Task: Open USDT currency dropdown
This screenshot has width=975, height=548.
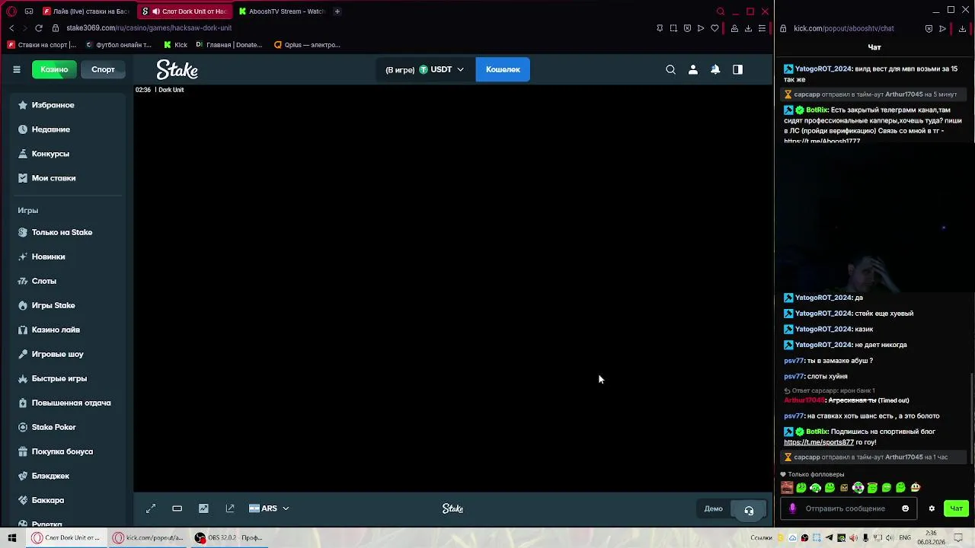Action: pos(441,69)
